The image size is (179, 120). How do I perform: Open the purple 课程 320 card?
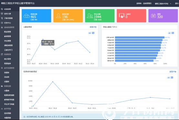[x=163, y=15]
